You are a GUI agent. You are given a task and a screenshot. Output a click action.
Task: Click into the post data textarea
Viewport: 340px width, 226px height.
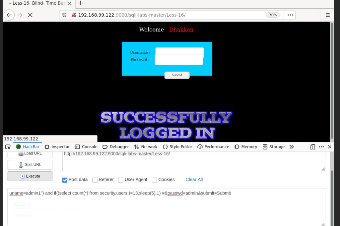(x=166, y=207)
